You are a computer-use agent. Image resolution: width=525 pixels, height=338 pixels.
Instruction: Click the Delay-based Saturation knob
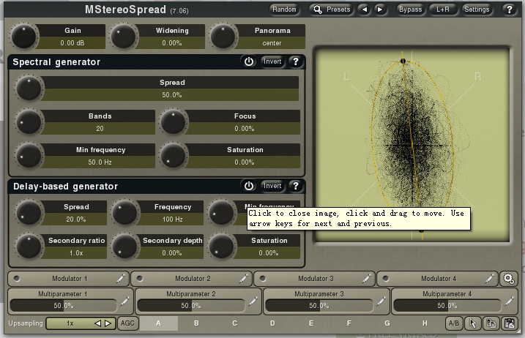click(x=221, y=247)
